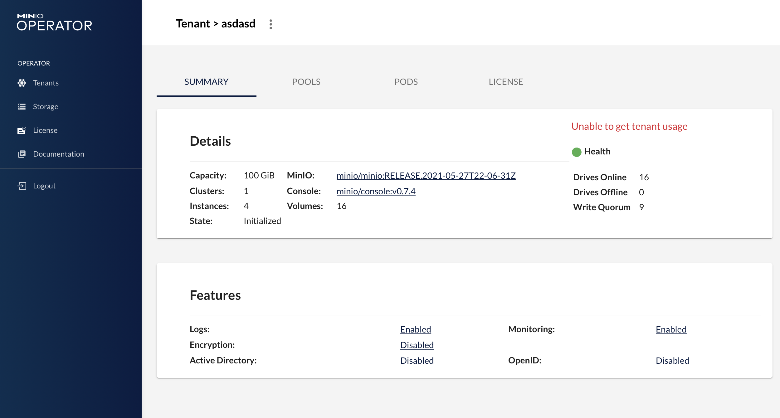
Task: Click the Tenants sidebar icon
Action: (22, 83)
